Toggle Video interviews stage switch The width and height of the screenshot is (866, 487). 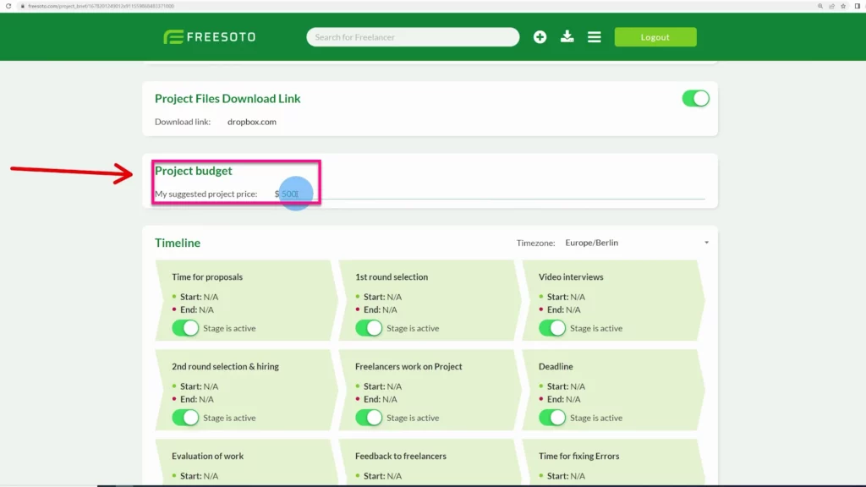click(x=551, y=328)
